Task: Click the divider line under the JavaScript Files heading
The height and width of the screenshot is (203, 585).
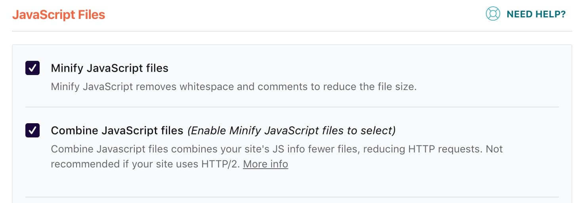Action: (292, 31)
